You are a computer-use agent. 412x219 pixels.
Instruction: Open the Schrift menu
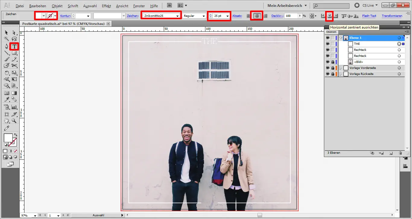pyautogui.click(x=73, y=6)
